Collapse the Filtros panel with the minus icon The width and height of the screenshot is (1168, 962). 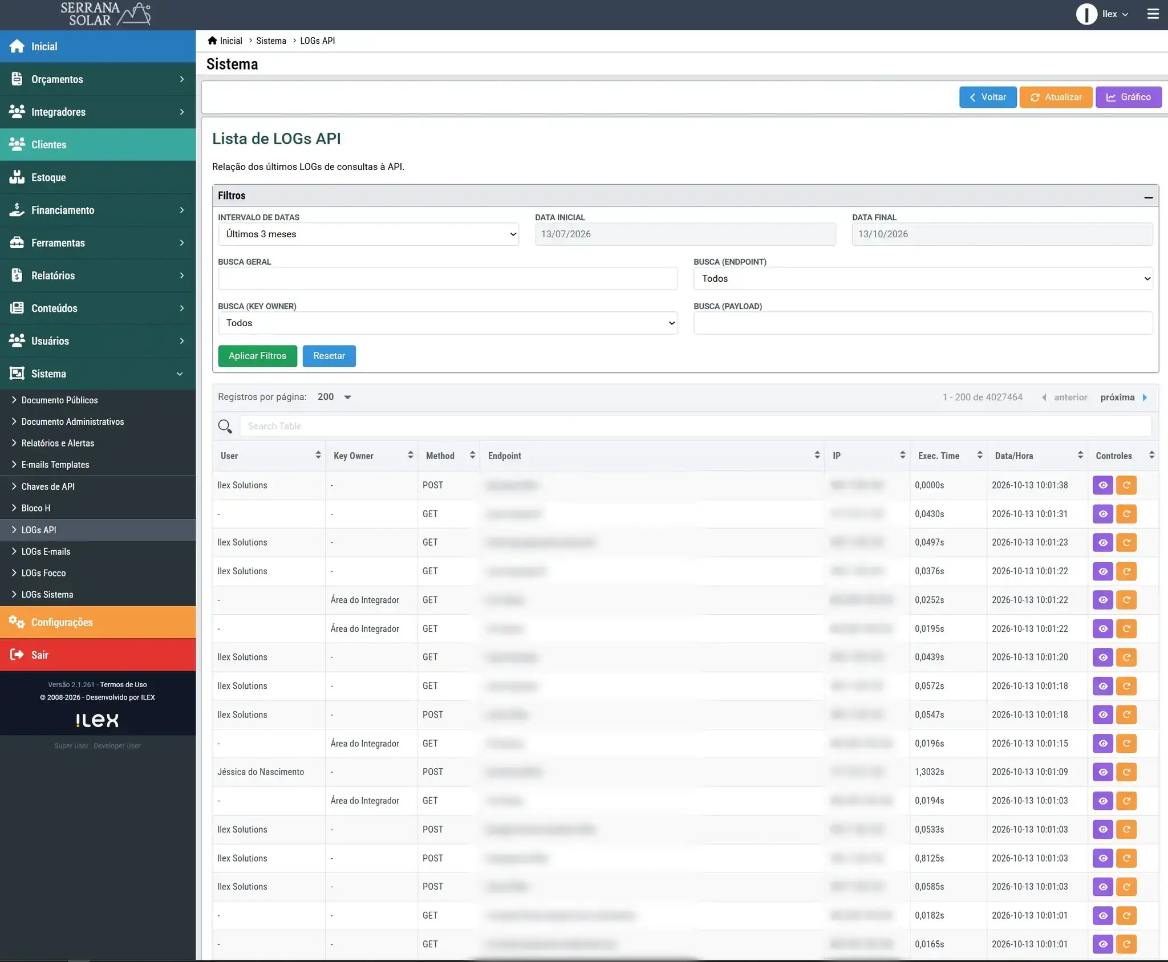coord(1148,197)
